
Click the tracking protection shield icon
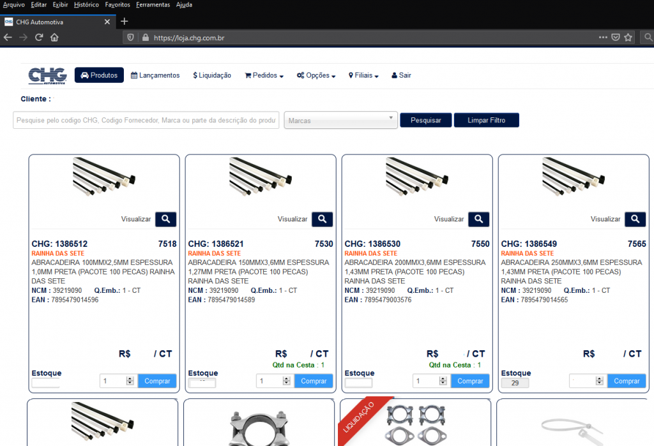click(130, 38)
